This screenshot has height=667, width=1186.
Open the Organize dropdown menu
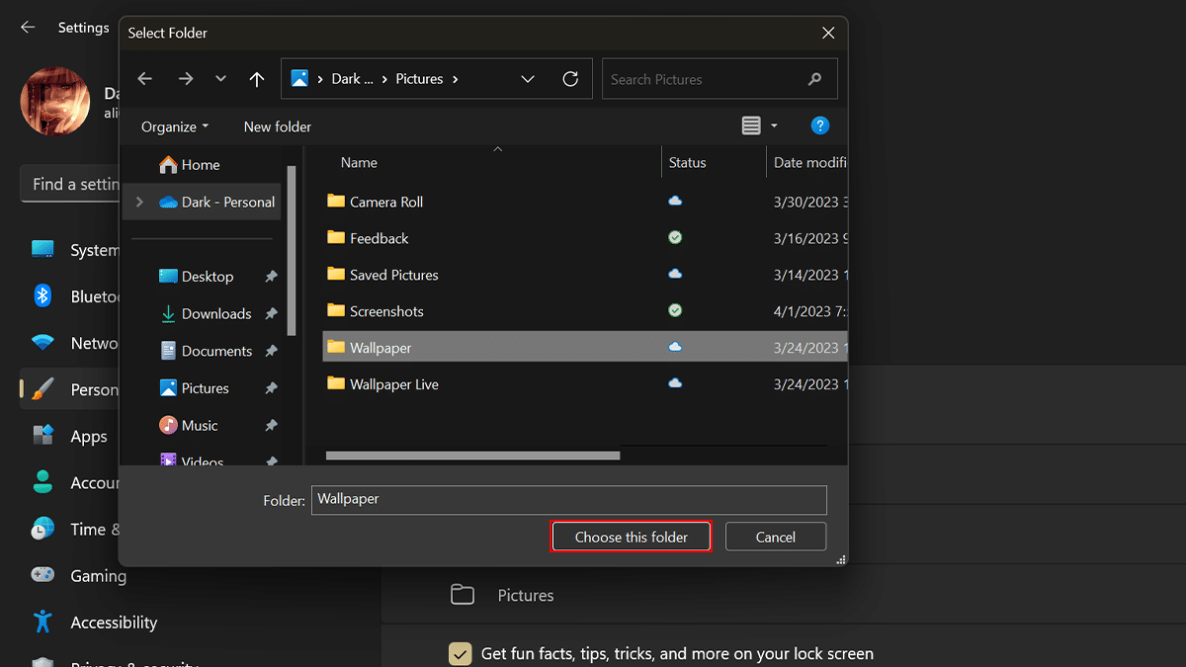coord(175,126)
